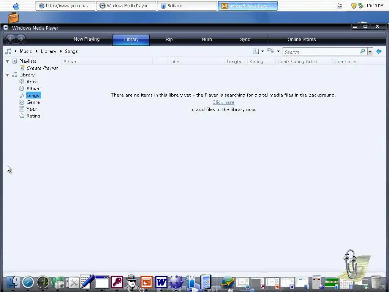Select Songs in the library tree

33,95
